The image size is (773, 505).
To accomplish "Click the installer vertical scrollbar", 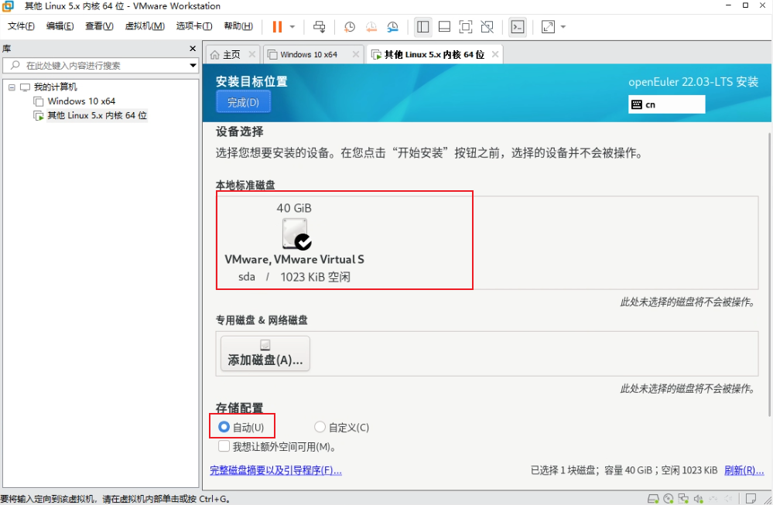I will click(x=769, y=275).
